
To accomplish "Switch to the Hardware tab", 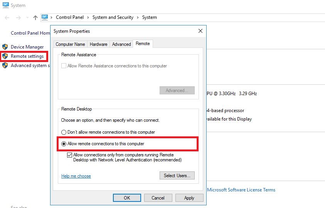I will point(99,44).
